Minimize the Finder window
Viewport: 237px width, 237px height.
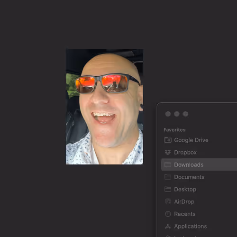pos(177,114)
